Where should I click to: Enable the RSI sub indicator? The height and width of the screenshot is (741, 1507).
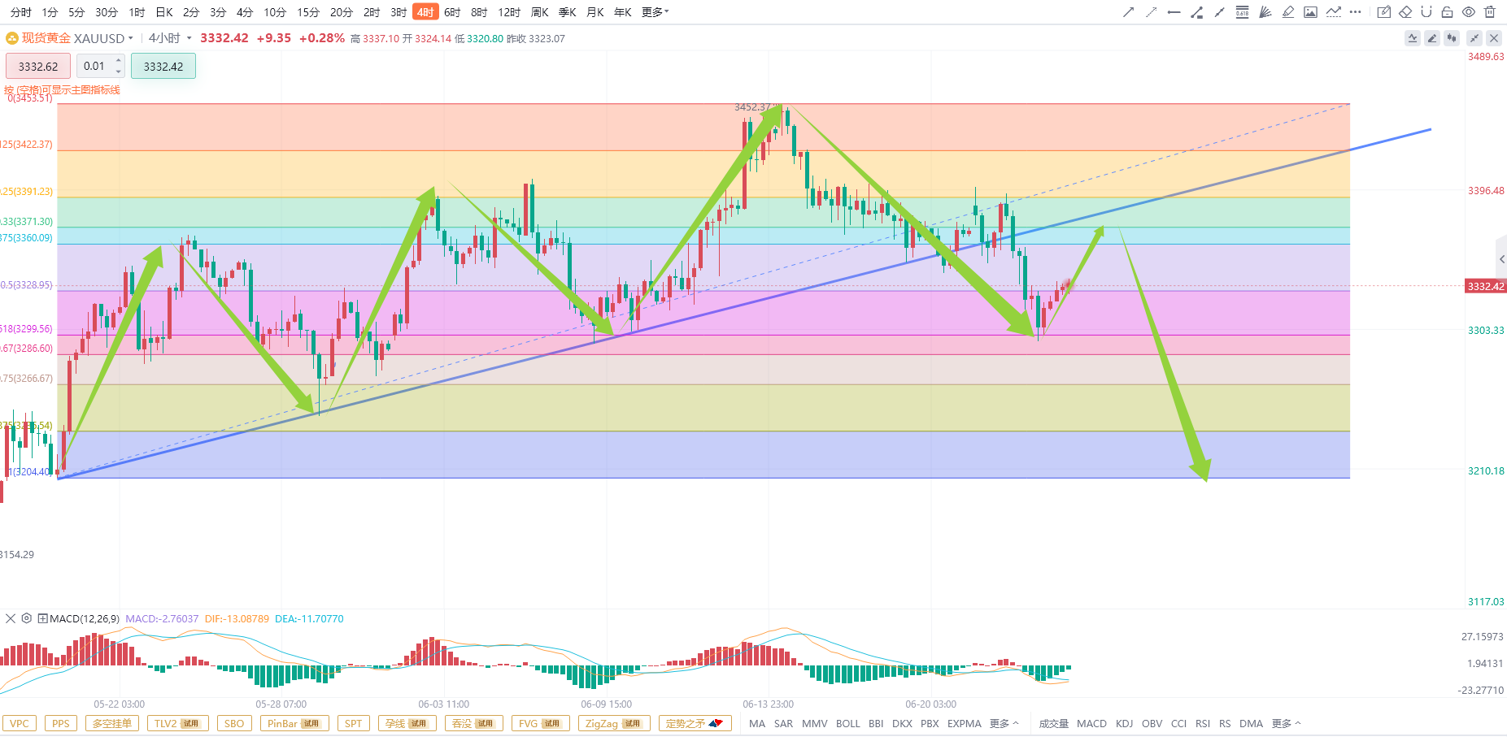pos(1203,723)
